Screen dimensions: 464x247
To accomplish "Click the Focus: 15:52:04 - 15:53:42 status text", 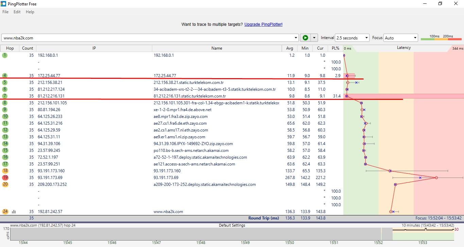I will tap(439, 218).
